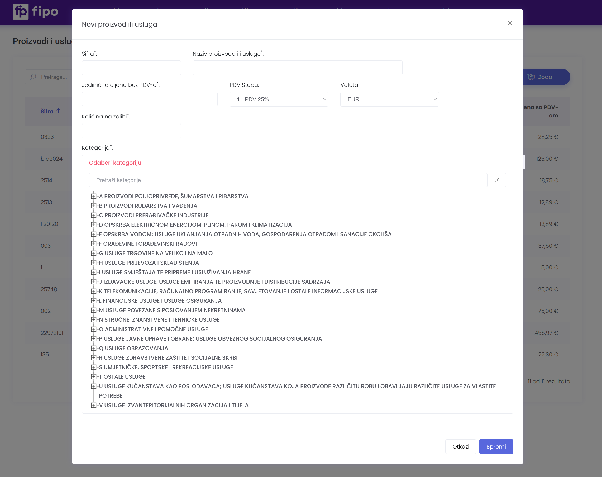Close the new product dialog with X
The width and height of the screenshot is (602, 477).
point(510,23)
